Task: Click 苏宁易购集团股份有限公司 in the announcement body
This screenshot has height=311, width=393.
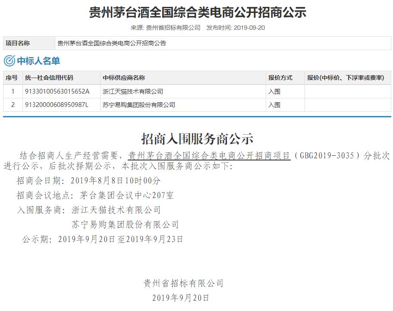Action: coord(125,225)
